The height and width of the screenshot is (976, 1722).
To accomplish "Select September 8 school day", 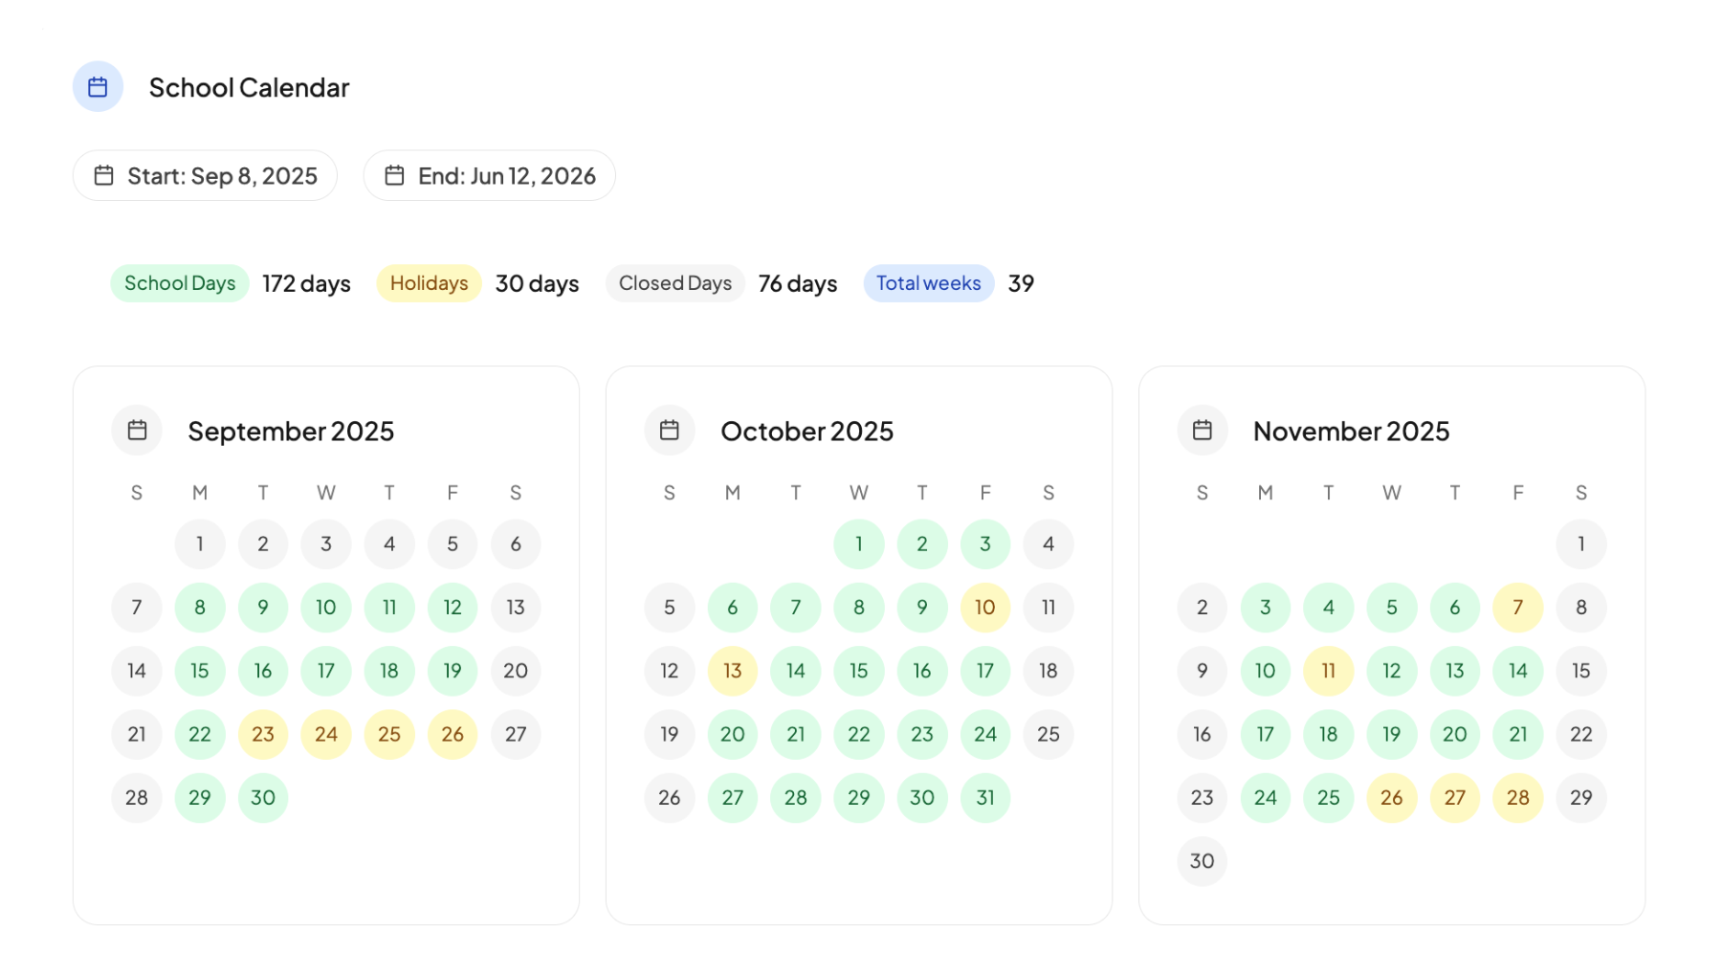I will point(200,608).
